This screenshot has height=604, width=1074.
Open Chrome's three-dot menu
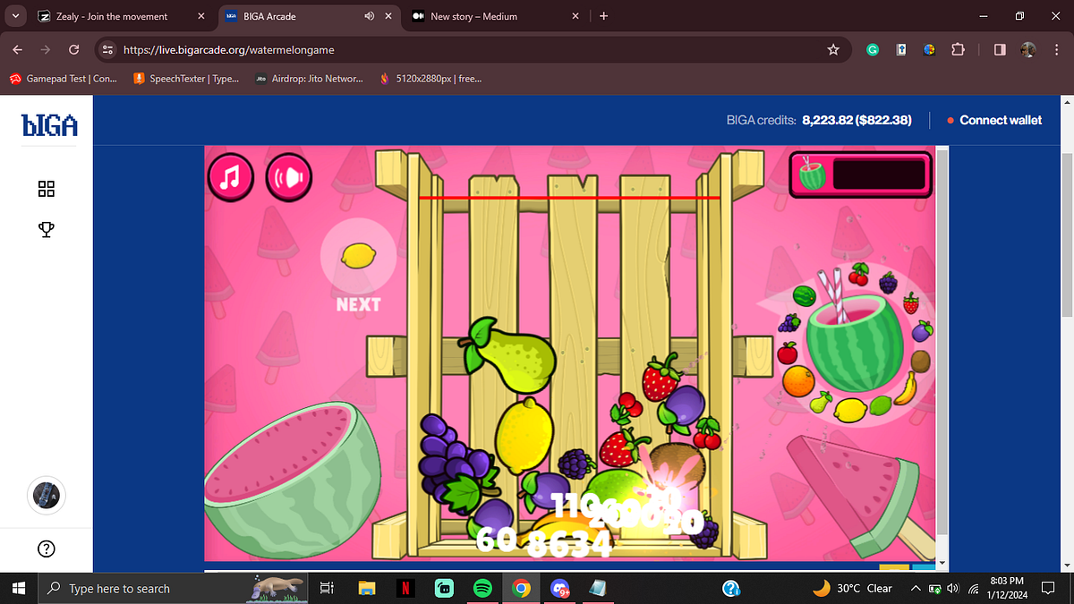tap(1057, 50)
